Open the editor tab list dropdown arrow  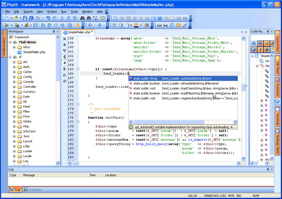[x=242, y=32]
